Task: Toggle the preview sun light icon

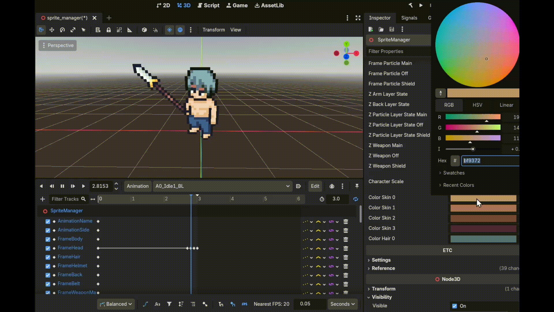Action: (169, 30)
